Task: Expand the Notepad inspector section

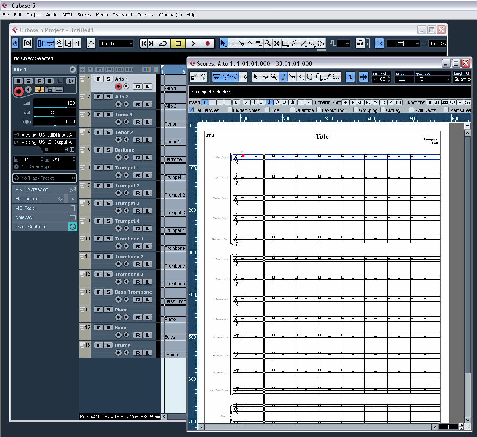Action: (x=44, y=217)
